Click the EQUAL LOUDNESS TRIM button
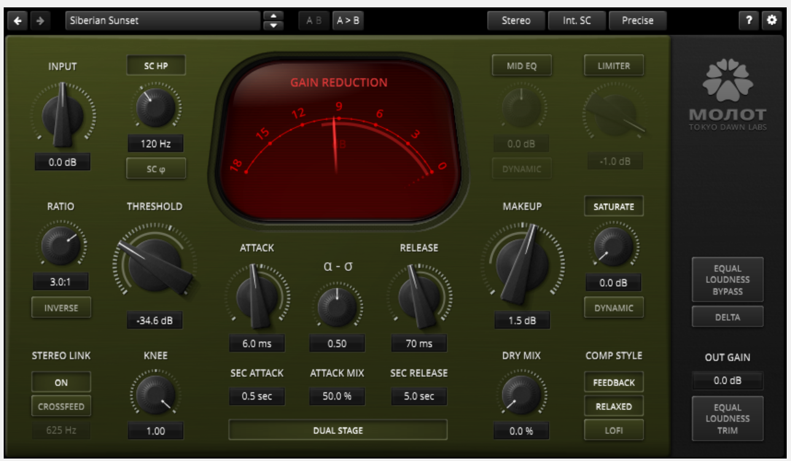 [x=728, y=419]
